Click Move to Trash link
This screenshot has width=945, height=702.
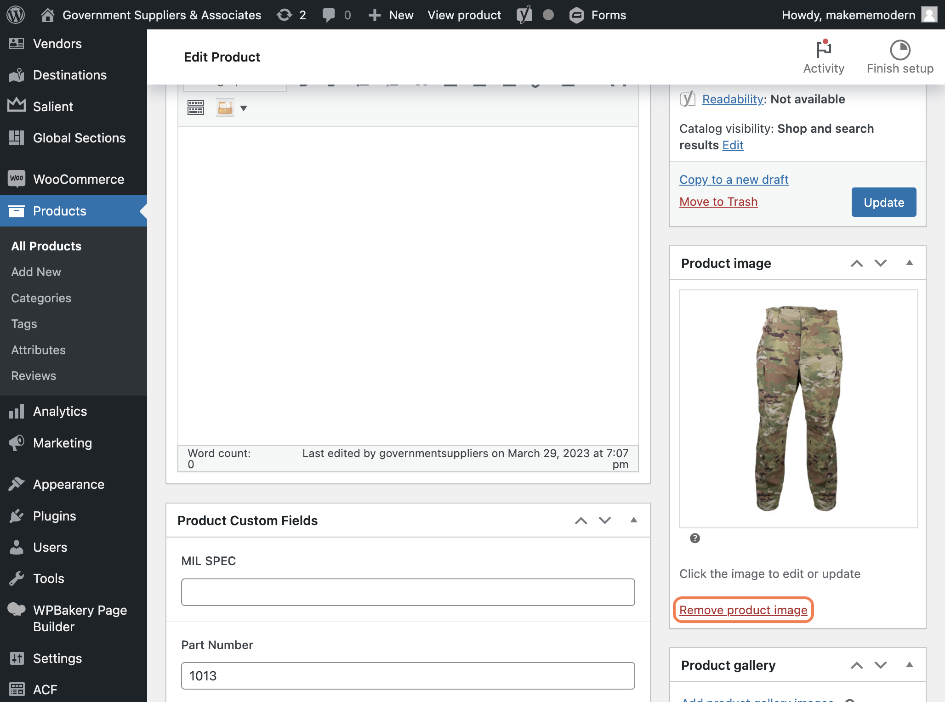pos(718,202)
